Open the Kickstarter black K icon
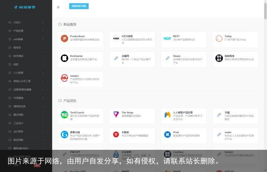Viewport: 267px width, 172px height. click(65, 58)
